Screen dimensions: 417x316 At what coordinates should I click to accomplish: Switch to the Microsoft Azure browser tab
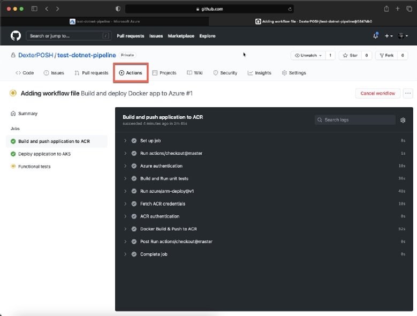point(105,21)
